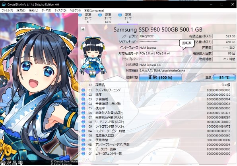Image resolution: width=237 pixels, height=166 pixels.
Task: Select the クリティカルワーニング row text
Action: click(108, 90)
